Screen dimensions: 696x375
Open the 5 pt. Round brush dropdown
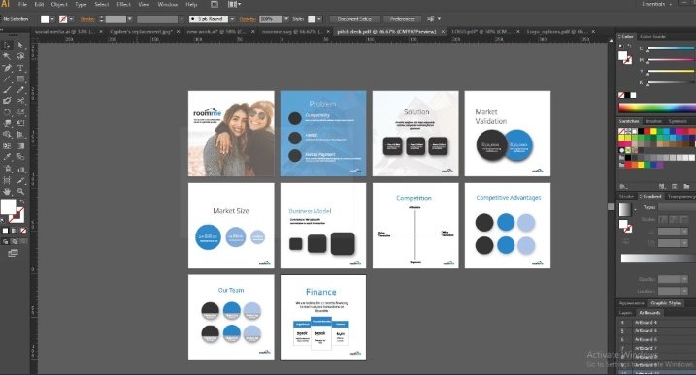232,19
